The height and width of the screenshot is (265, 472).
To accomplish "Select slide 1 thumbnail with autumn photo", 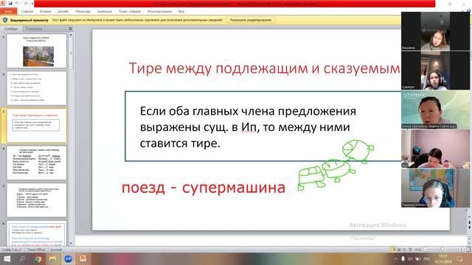I will (x=36, y=51).
